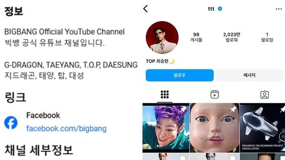Screen dimensions: 285x160
Task: Open the tagged photos tab
Action: coord(265,95)
